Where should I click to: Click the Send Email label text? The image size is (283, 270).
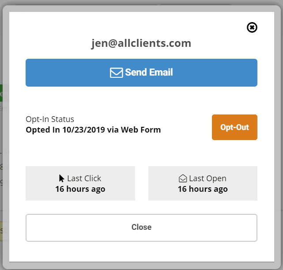(149, 72)
